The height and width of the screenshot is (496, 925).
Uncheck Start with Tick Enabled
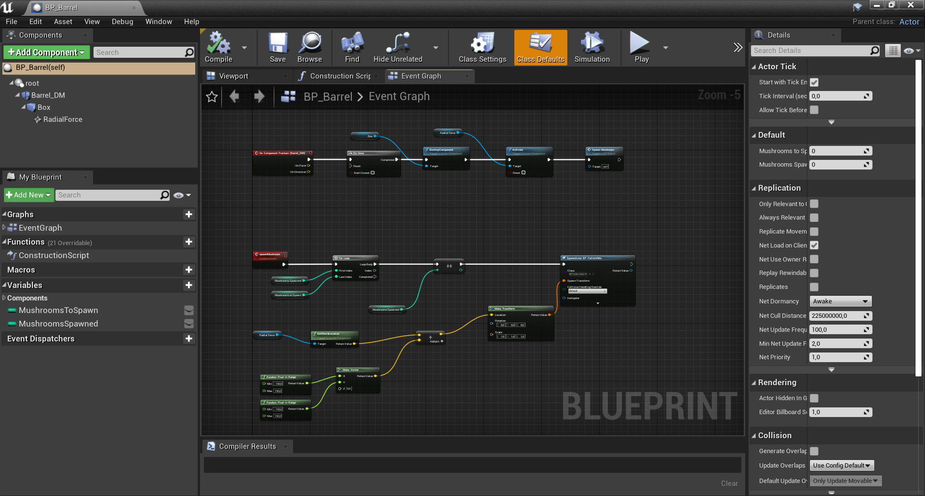pos(814,82)
